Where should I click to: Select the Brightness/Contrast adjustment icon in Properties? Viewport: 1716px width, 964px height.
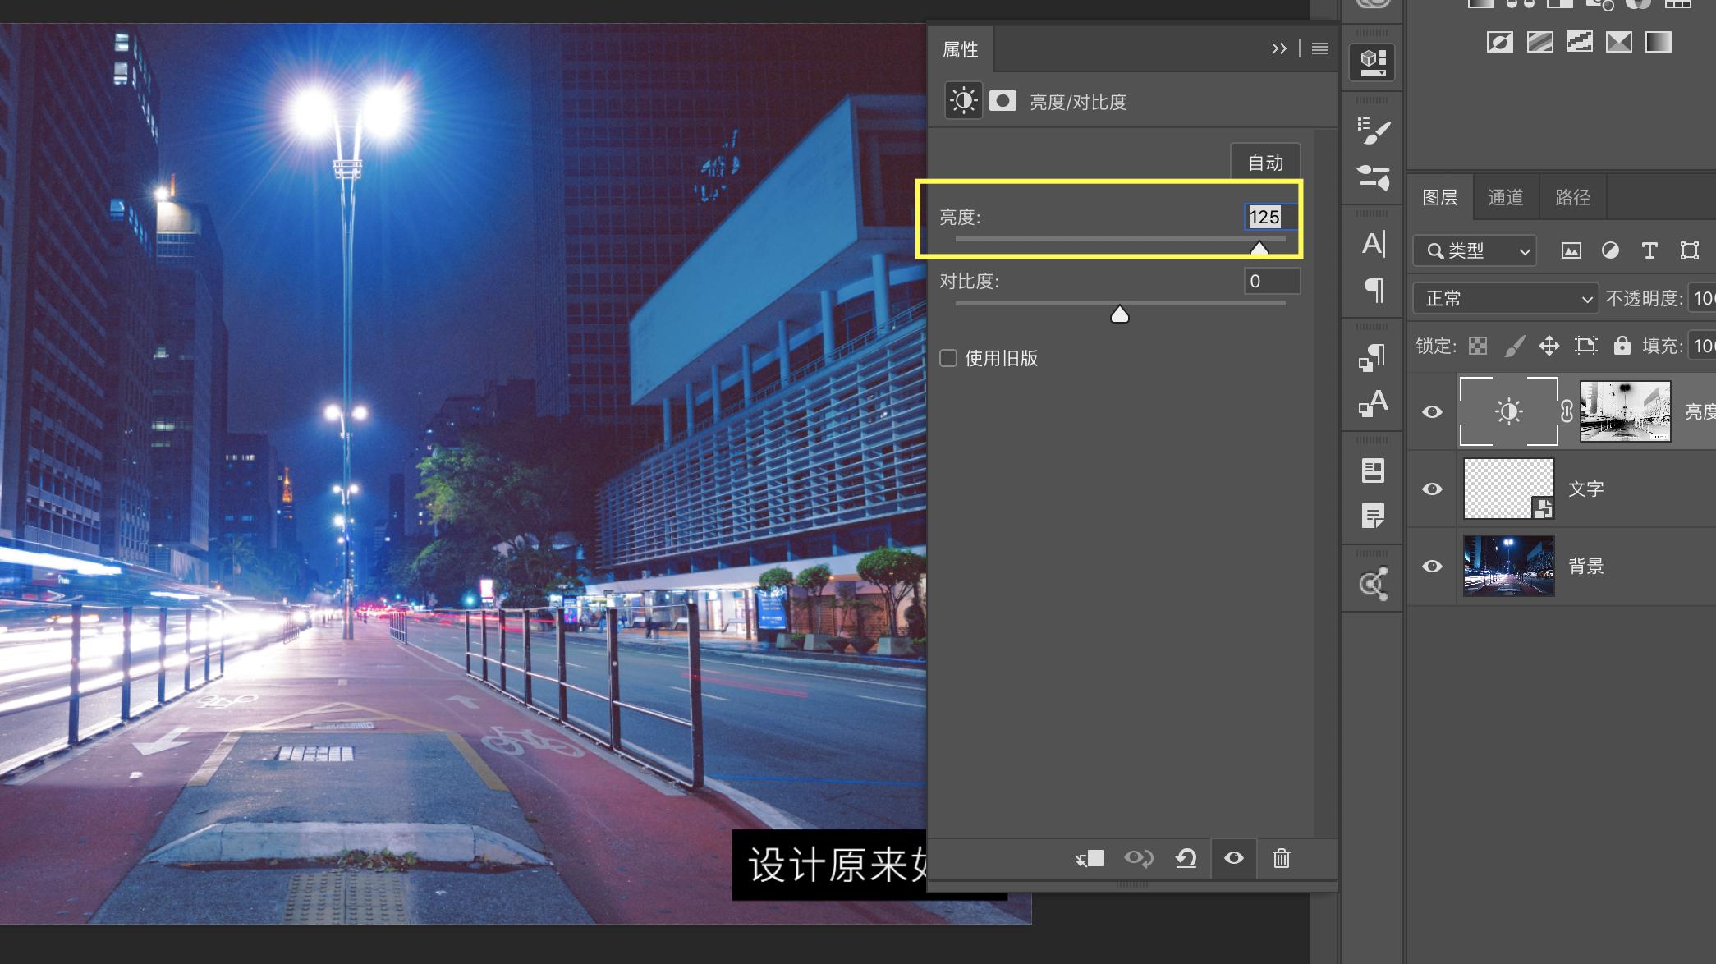click(x=963, y=100)
